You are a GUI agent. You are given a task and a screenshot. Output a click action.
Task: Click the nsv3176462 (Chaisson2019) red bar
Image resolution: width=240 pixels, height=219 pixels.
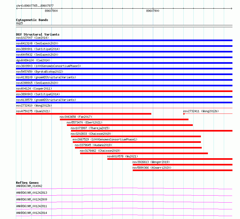pyautogui.click(x=144, y=153)
